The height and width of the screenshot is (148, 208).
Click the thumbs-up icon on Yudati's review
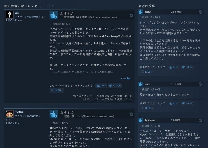pyautogui.click(x=54, y=114)
